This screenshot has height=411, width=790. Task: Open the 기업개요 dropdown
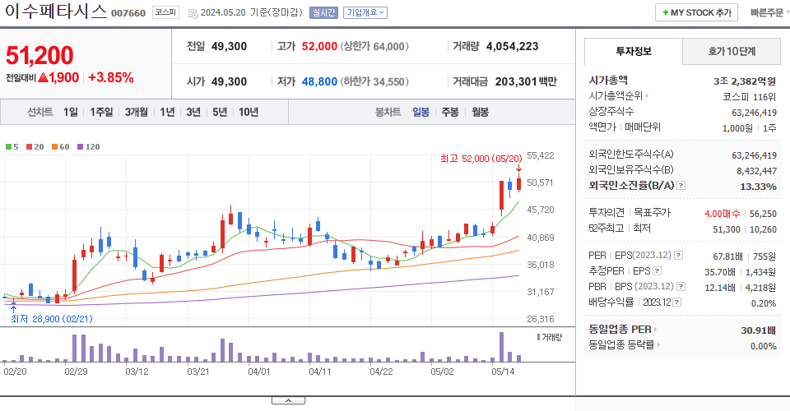tap(365, 12)
